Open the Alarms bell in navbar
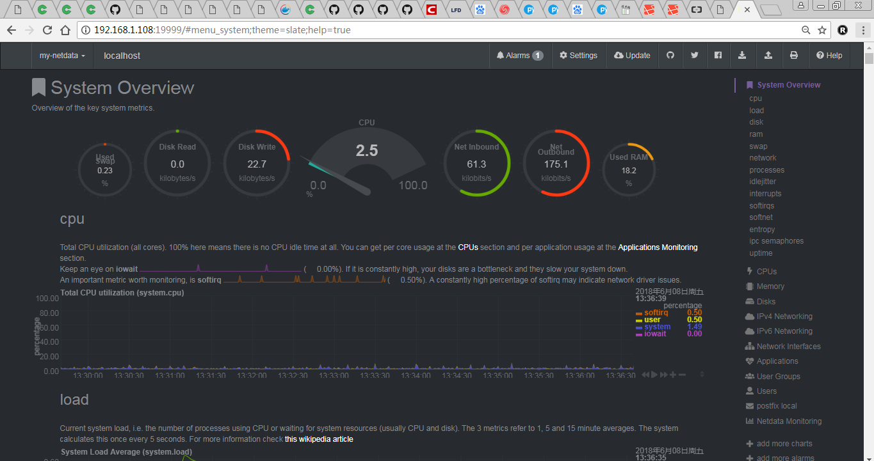The image size is (874, 461). tap(519, 56)
